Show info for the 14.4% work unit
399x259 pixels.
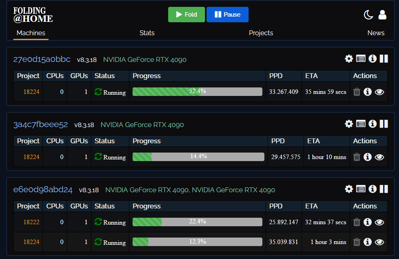(367, 157)
